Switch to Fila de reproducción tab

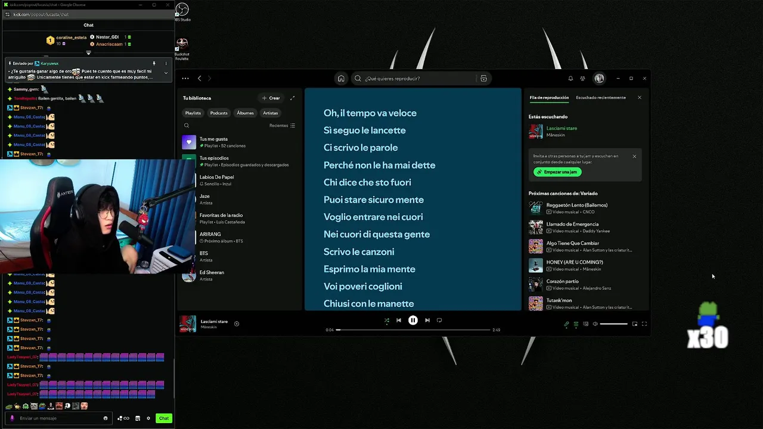[549, 98]
